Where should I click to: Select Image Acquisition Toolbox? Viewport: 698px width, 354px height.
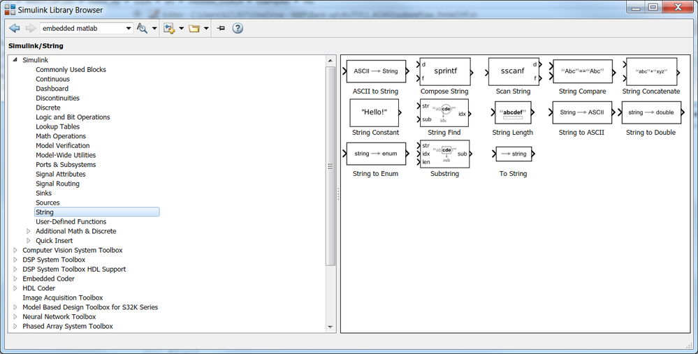coord(62,298)
